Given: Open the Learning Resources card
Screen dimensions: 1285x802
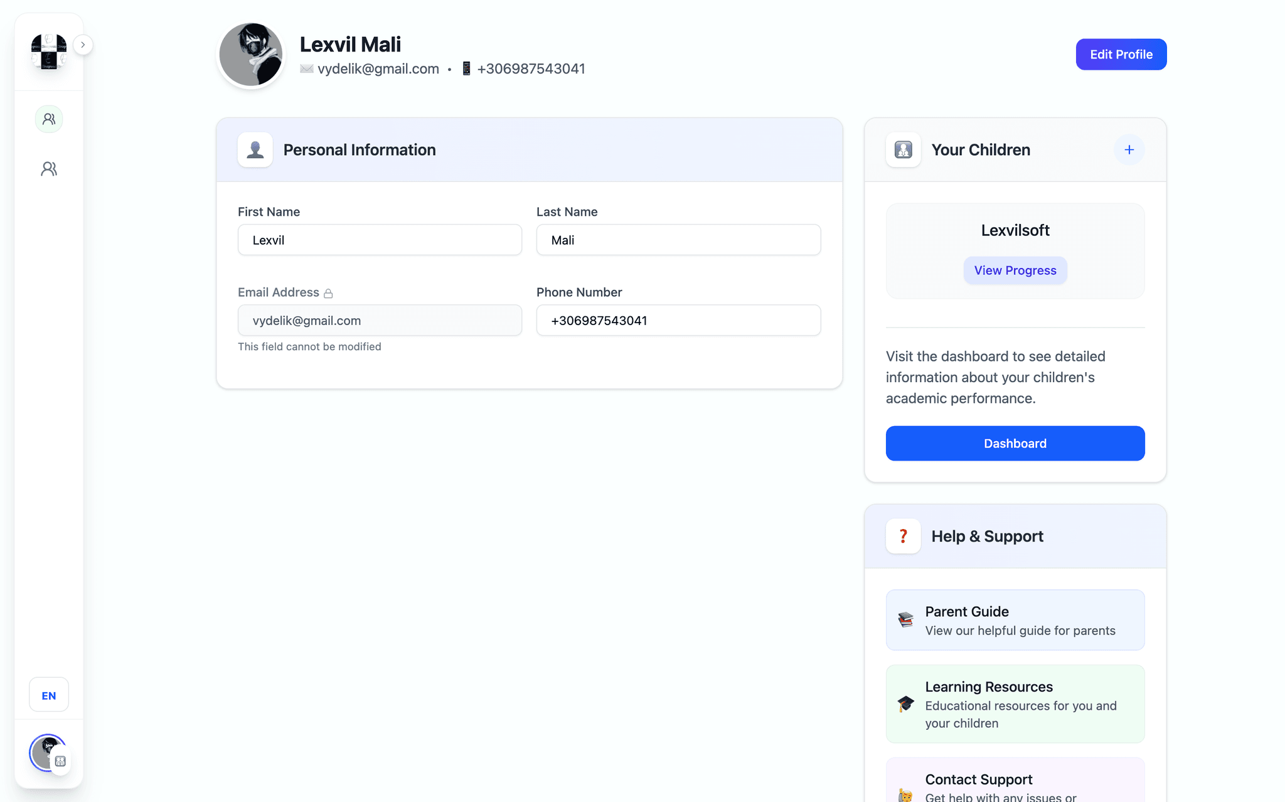Looking at the screenshot, I should (1015, 704).
